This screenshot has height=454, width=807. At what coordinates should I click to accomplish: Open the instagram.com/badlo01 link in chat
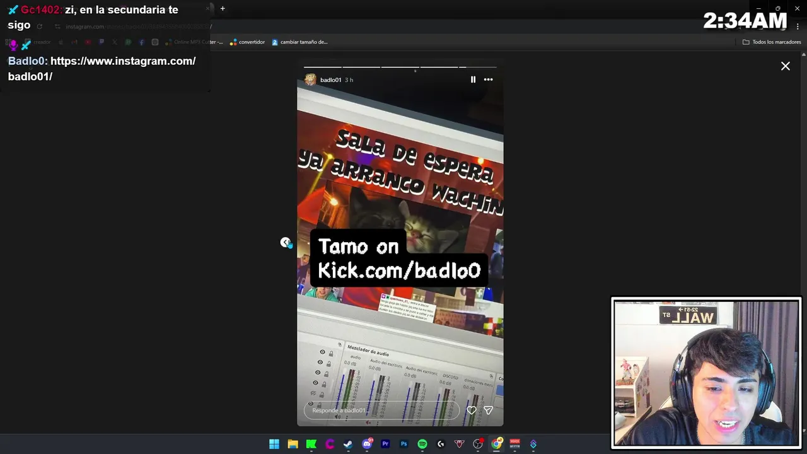point(102,69)
